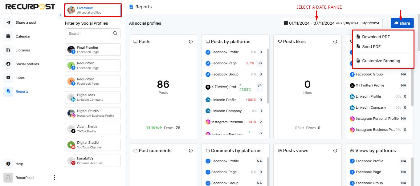Click the Social profiles person icon
The width and height of the screenshot is (420, 186).
tap(8, 64)
